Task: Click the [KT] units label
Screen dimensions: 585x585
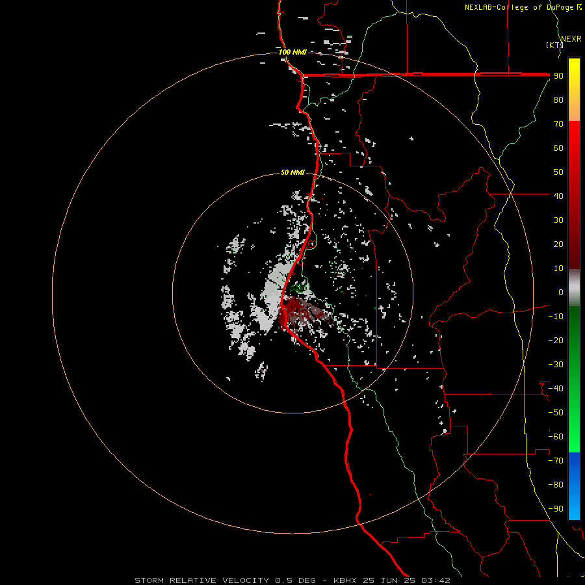Action: (x=554, y=45)
